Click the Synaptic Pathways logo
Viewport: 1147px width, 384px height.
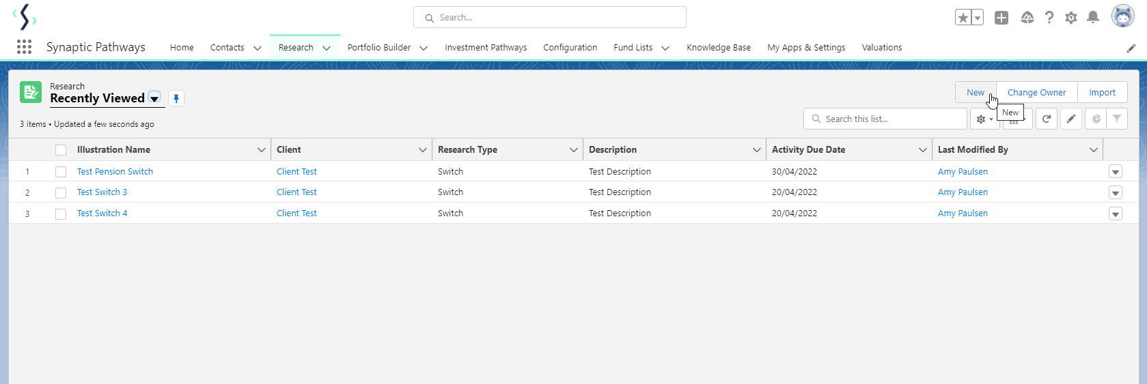tap(25, 16)
